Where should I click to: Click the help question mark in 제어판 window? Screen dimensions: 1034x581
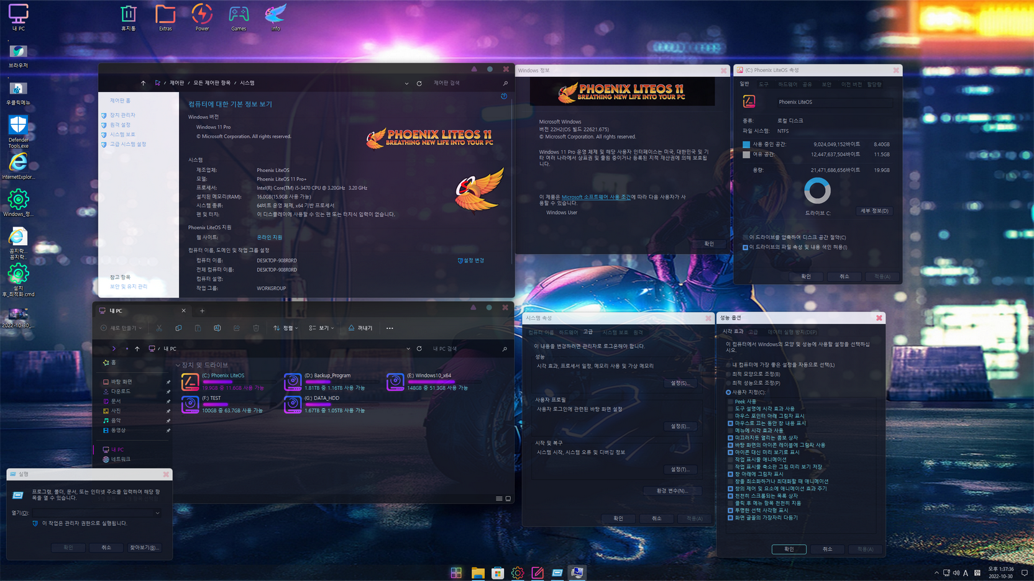point(504,96)
